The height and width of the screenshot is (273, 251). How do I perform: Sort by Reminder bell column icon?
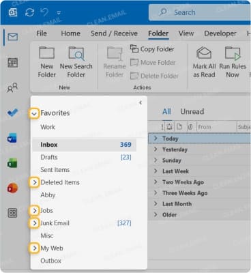point(169,127)
